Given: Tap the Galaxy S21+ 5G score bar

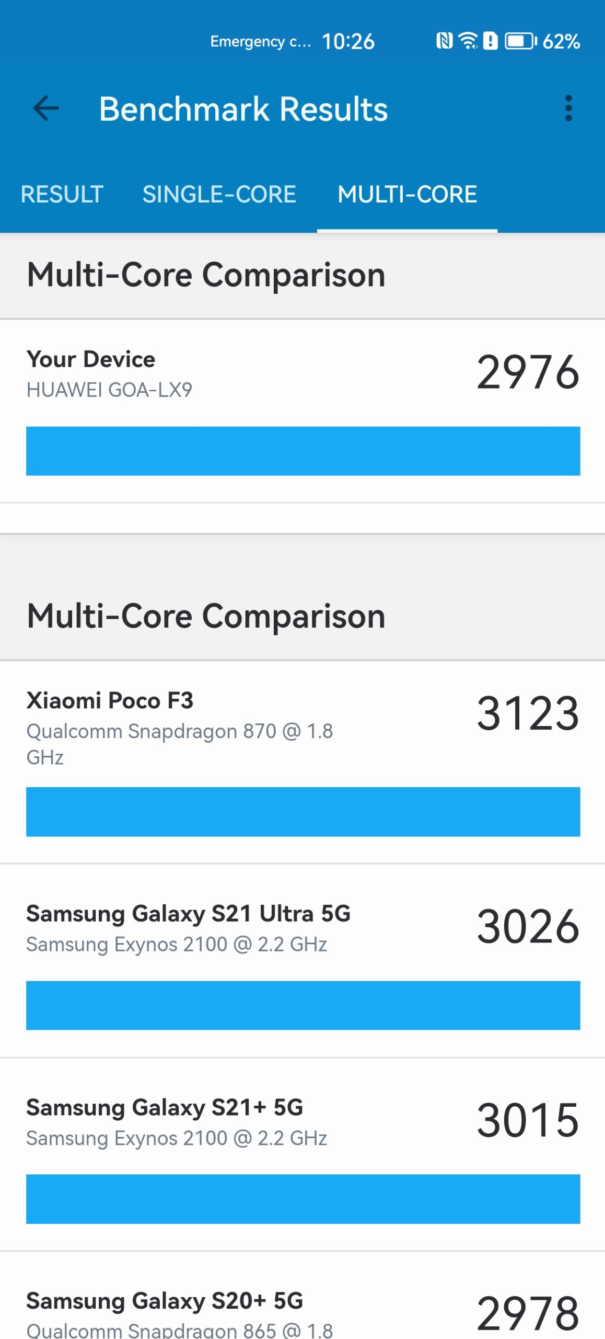Looking at the screenshot, I should 303,1199.
